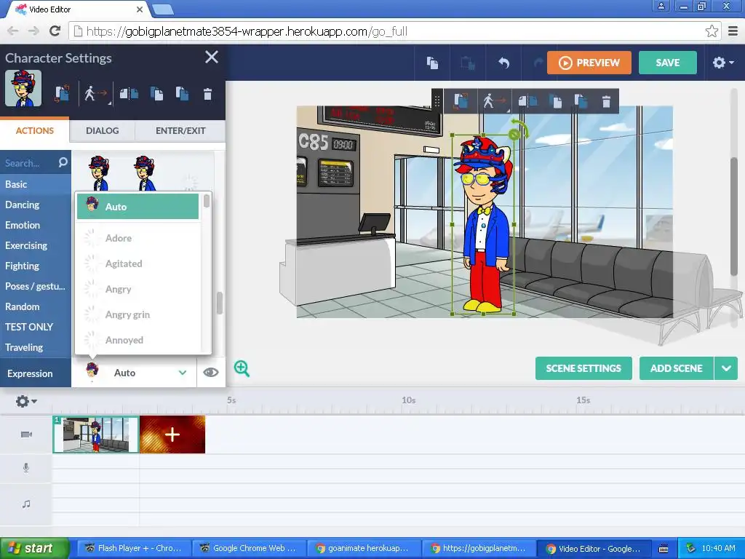Click flip icon in floating stage toolbar

(x=527, y=100)
